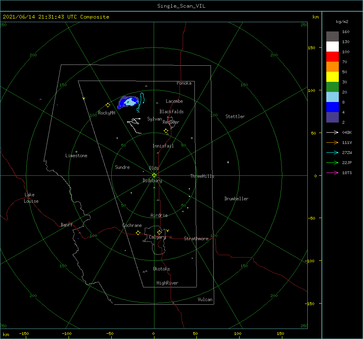Click the ThreeHills label
Viewport: 363px width, 339px height.
tap(202, 176)
